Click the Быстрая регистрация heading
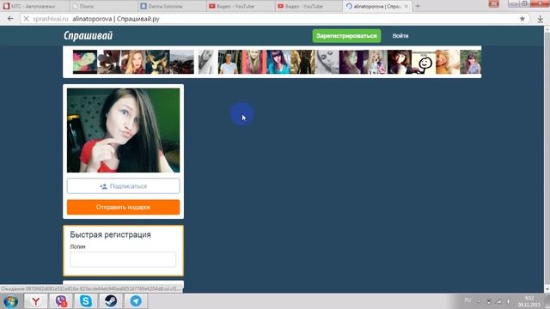 coord(110,234)
